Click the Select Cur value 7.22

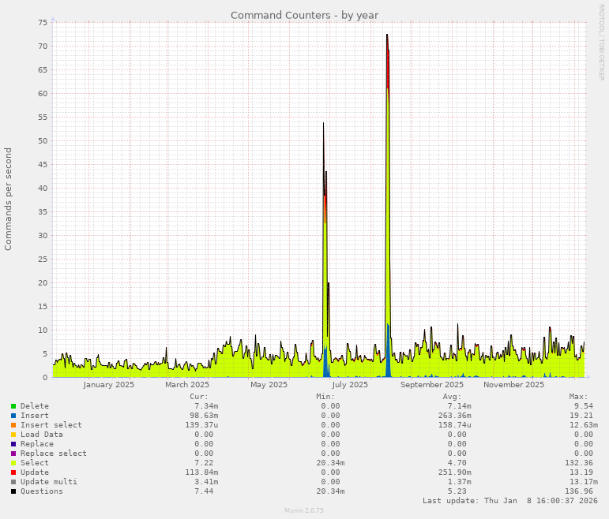205,463
